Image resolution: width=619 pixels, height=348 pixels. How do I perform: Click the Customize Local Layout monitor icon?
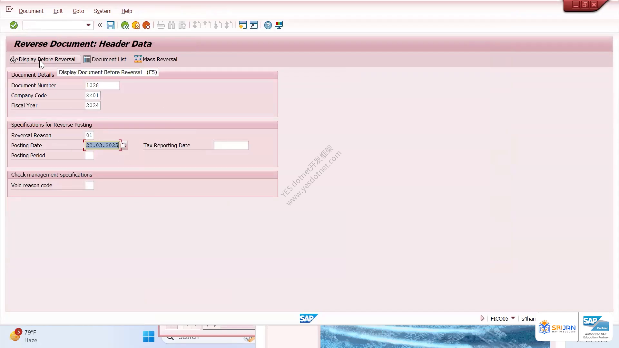click(279, 25)
